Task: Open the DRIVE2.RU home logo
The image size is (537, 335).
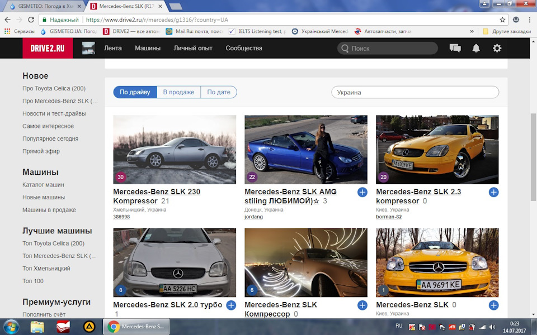Action: (48, 48)
